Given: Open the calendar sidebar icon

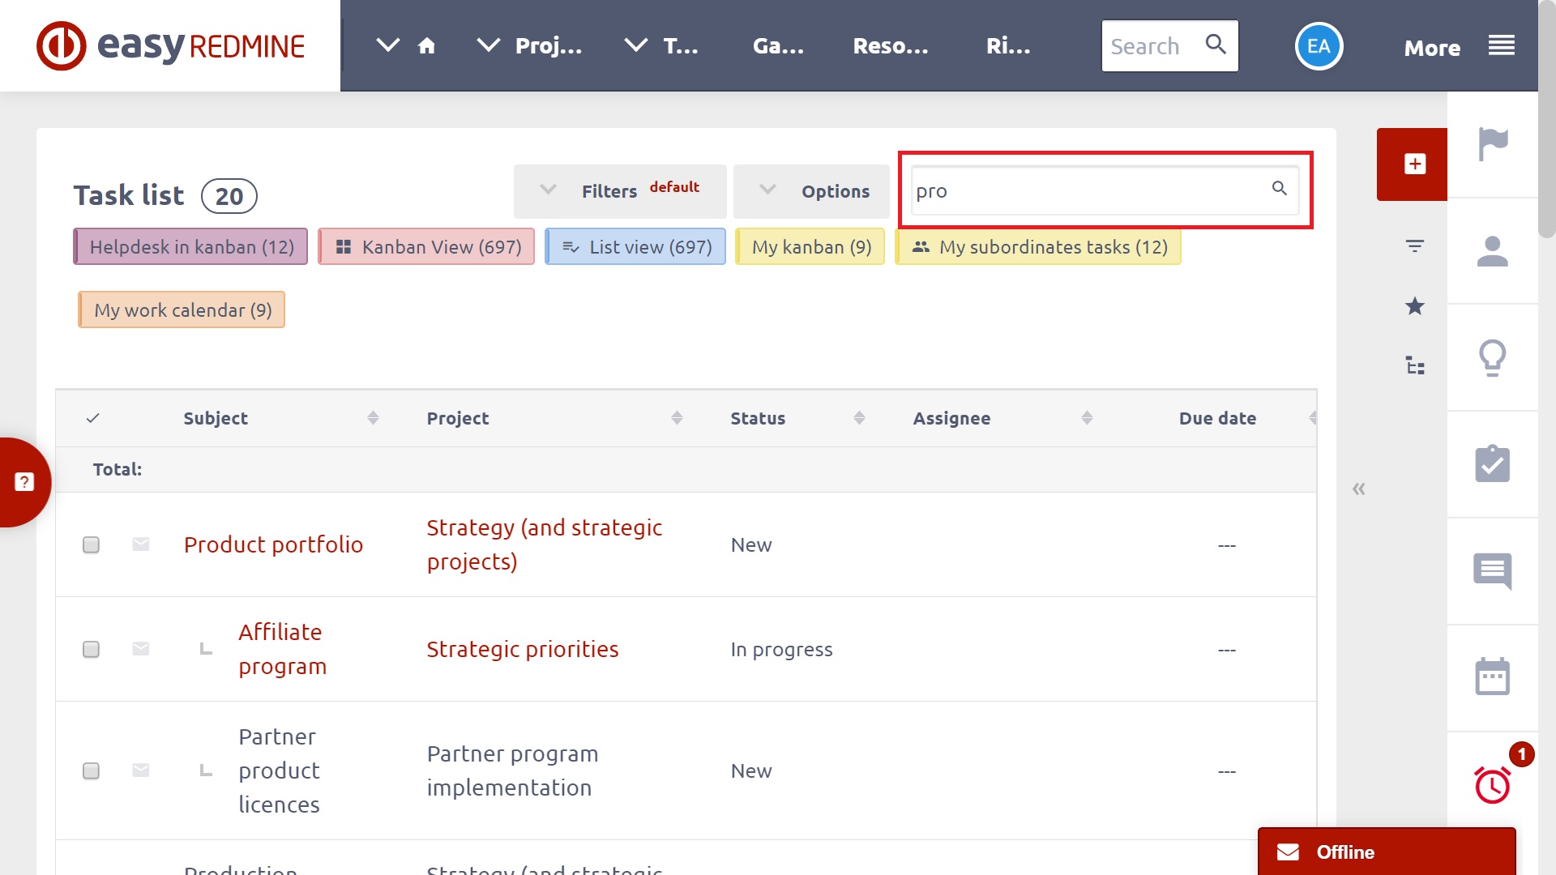Looking at the screenshot, I should (1492, 677).
